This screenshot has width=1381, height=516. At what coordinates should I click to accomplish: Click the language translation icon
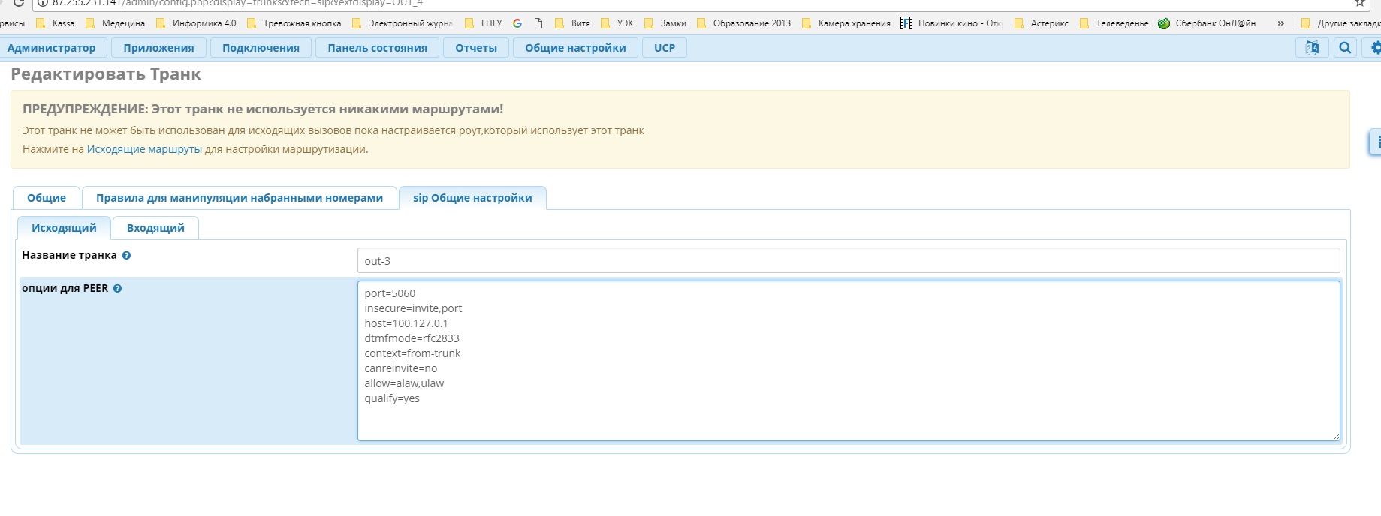(x=1311, y=48)
